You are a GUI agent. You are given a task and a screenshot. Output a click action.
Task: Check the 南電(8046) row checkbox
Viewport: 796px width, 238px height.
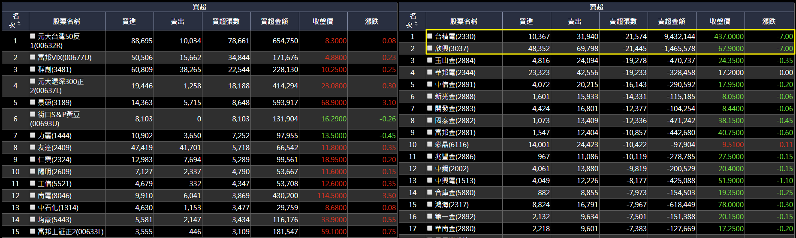33,195
